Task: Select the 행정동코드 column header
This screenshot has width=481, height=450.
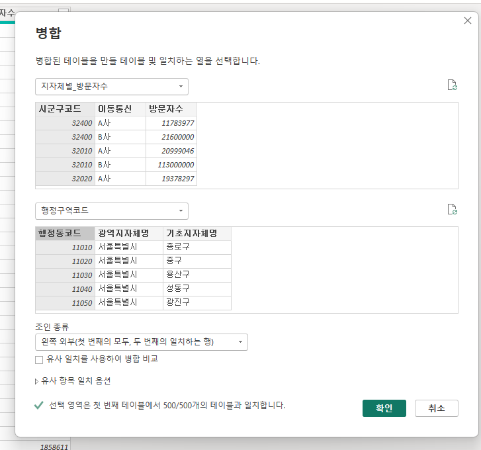Action: pyautogui.click(x=65, y=234)
